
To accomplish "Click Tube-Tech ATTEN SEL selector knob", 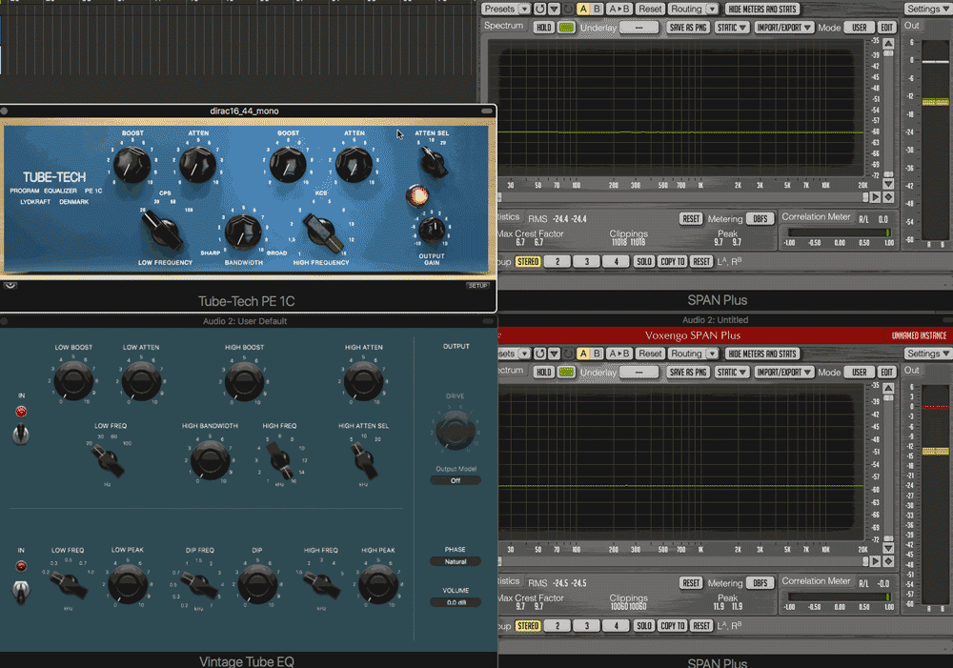I will [434, 162].
